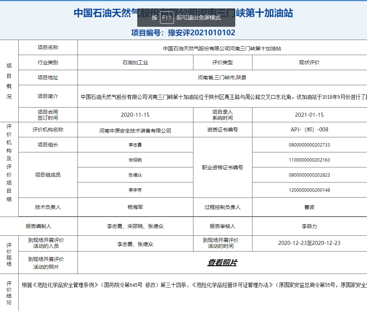The height and width of the screenshot is (311, 367).
Task: Click the 评价结论 section header
Action: click(9, 293)
